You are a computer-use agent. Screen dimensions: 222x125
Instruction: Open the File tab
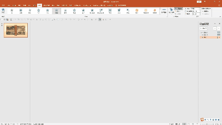pos(3,6)
